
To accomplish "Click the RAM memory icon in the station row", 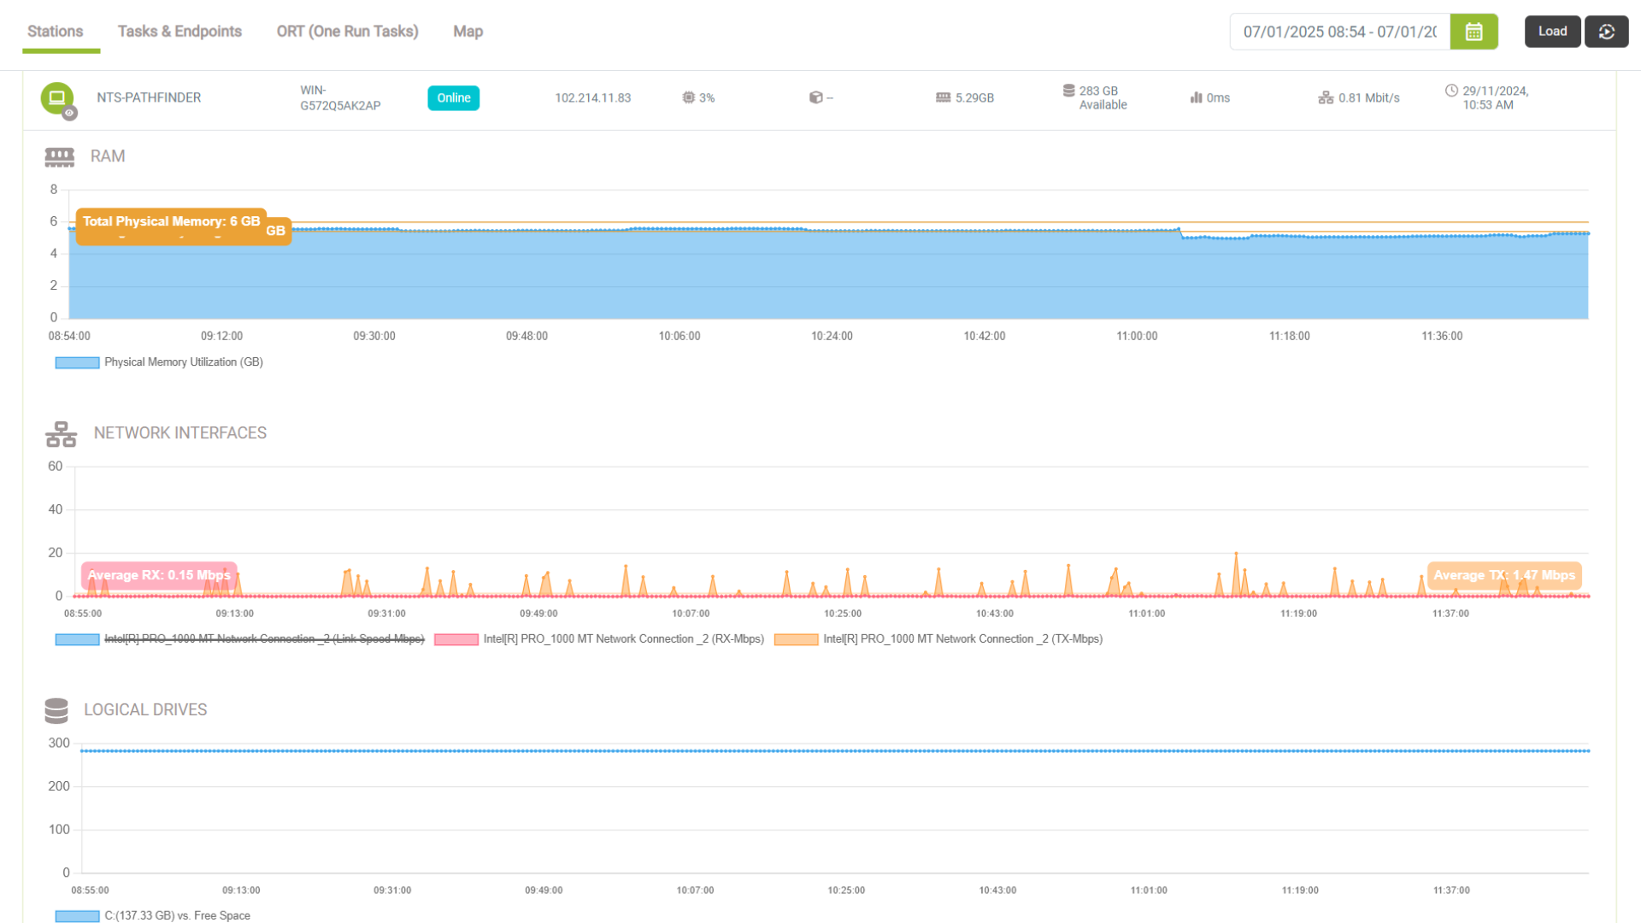I will tap(944, 97).
